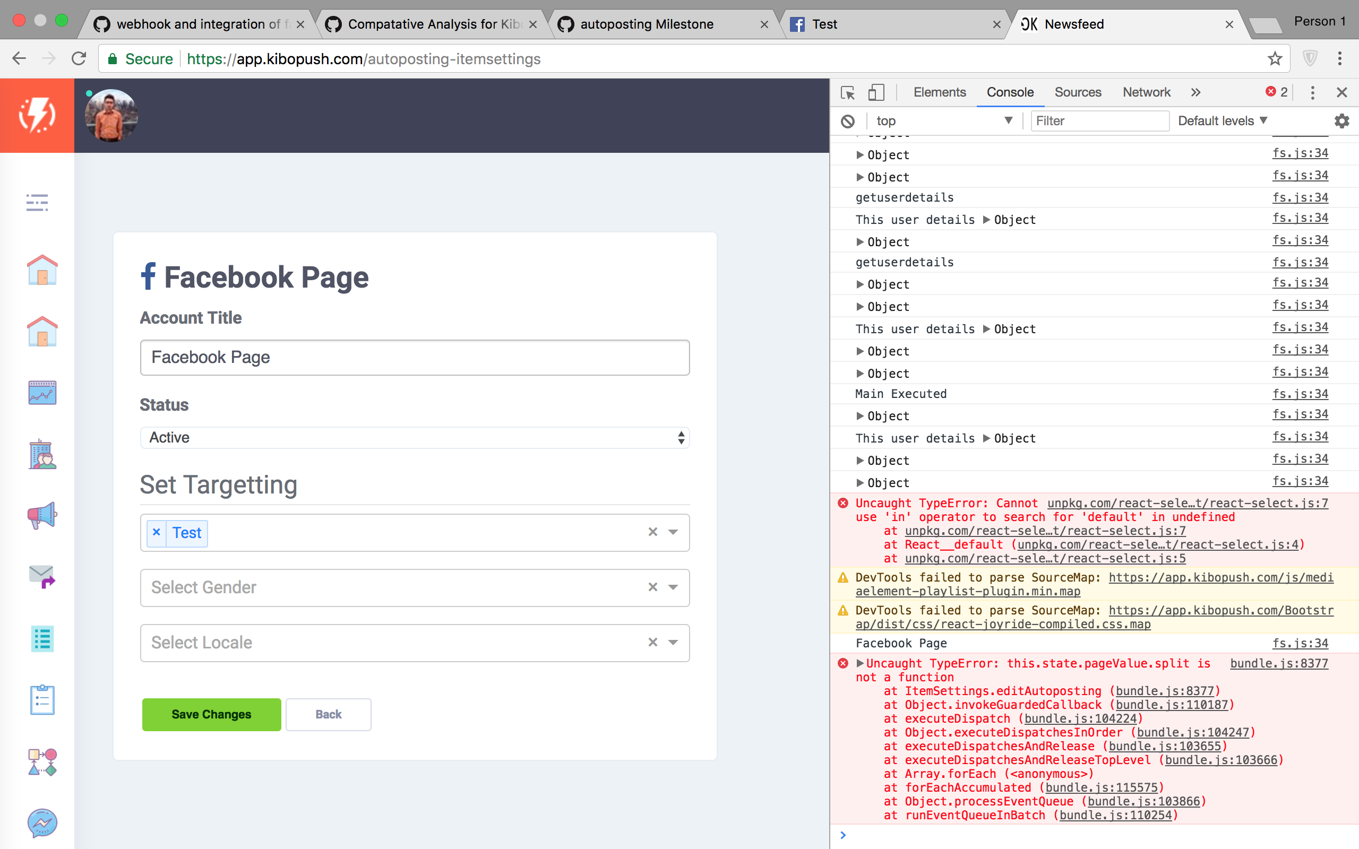This screenshot has width=1359, height=849.
Task: Open the Chrome three-dot menu
Action: tap(1339, 58)
